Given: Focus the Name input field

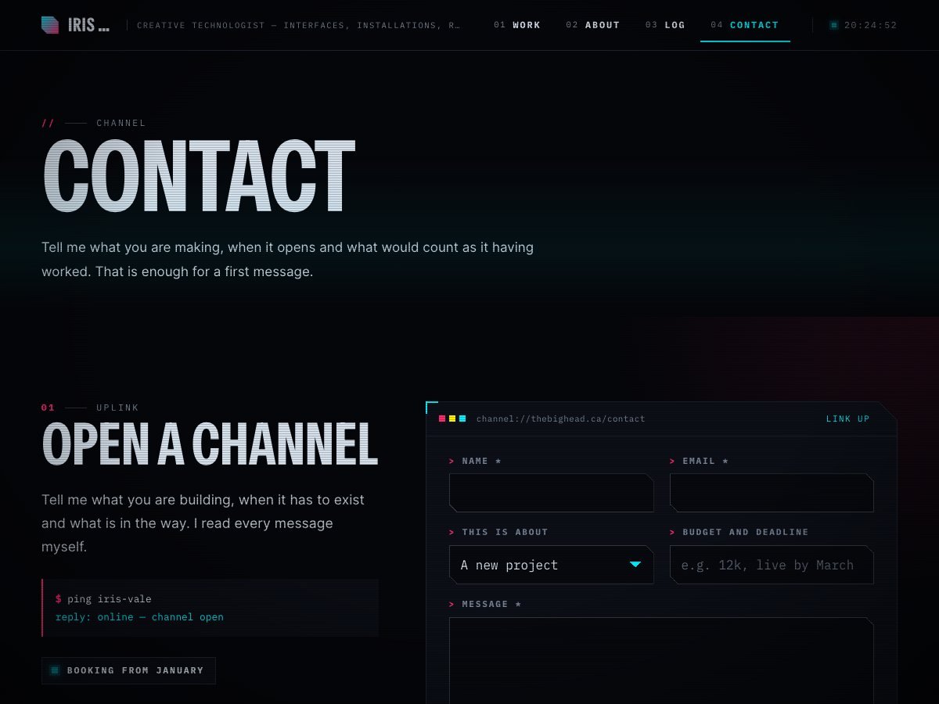Looking at the screenshot, I should pyautogui.click(x=552, y=493).
